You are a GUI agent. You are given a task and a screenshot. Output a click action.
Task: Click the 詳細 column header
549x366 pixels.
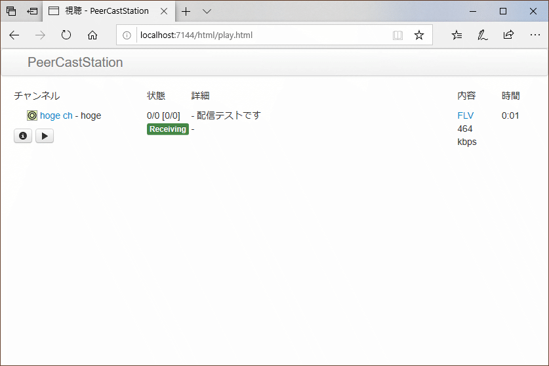pos(200,96)
